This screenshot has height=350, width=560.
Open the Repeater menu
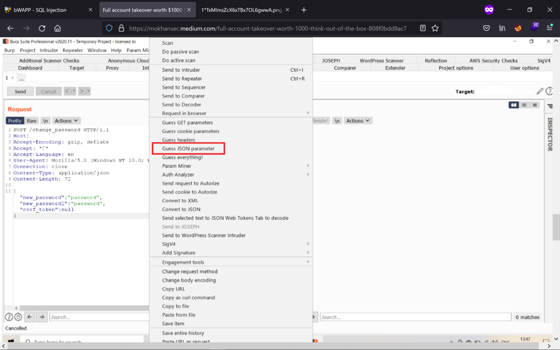[73, 50]
